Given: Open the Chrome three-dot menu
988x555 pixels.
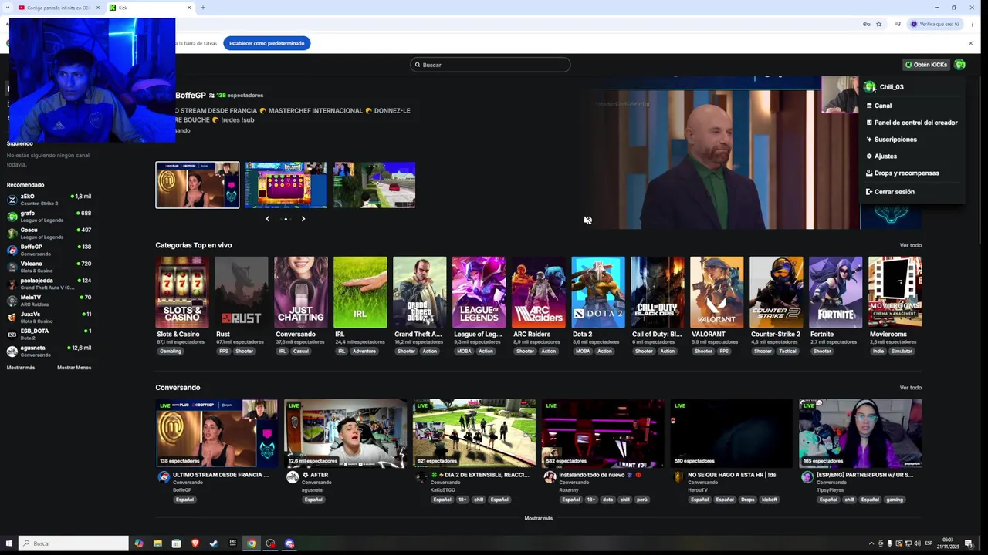Looking at the screenshot, I should click(973, 24).
